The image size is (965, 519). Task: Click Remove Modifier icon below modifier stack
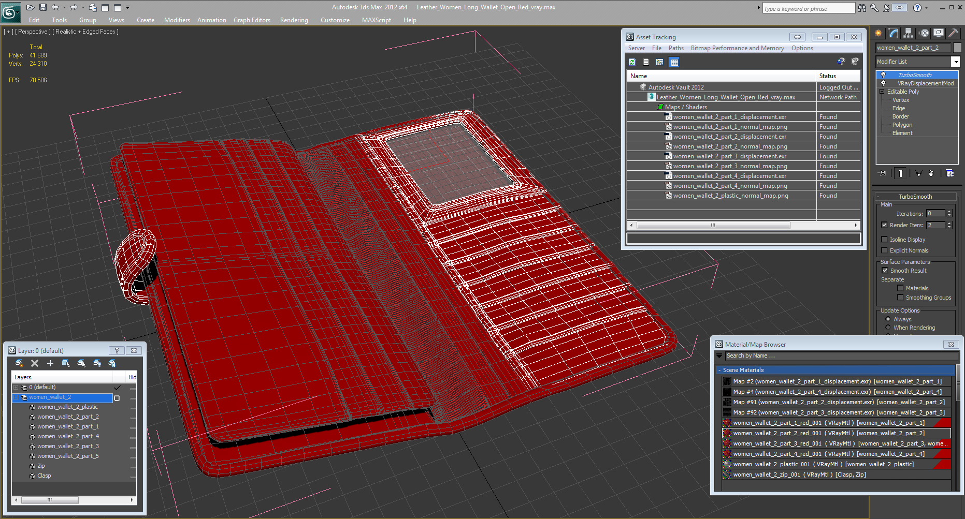coord(931,173)
